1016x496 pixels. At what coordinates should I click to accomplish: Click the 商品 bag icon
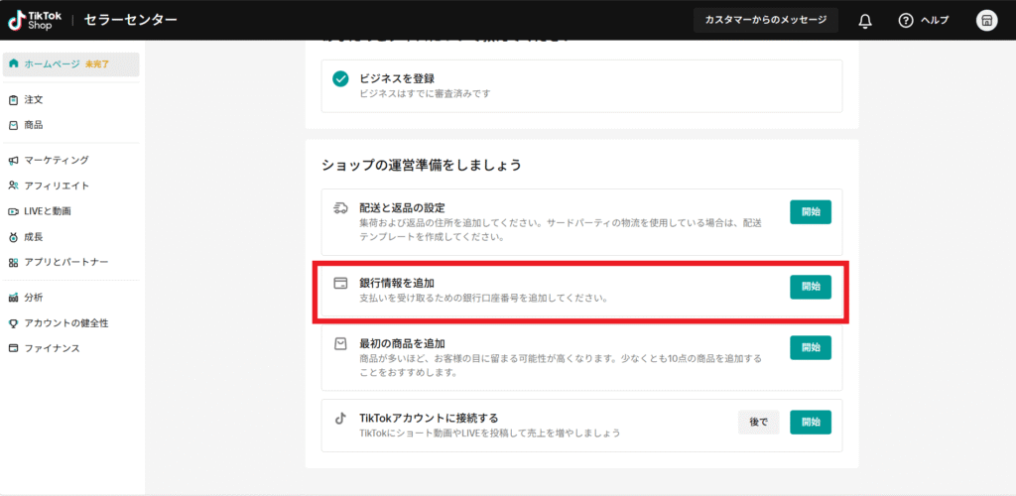pyautogui.click(x=14, y=125)
